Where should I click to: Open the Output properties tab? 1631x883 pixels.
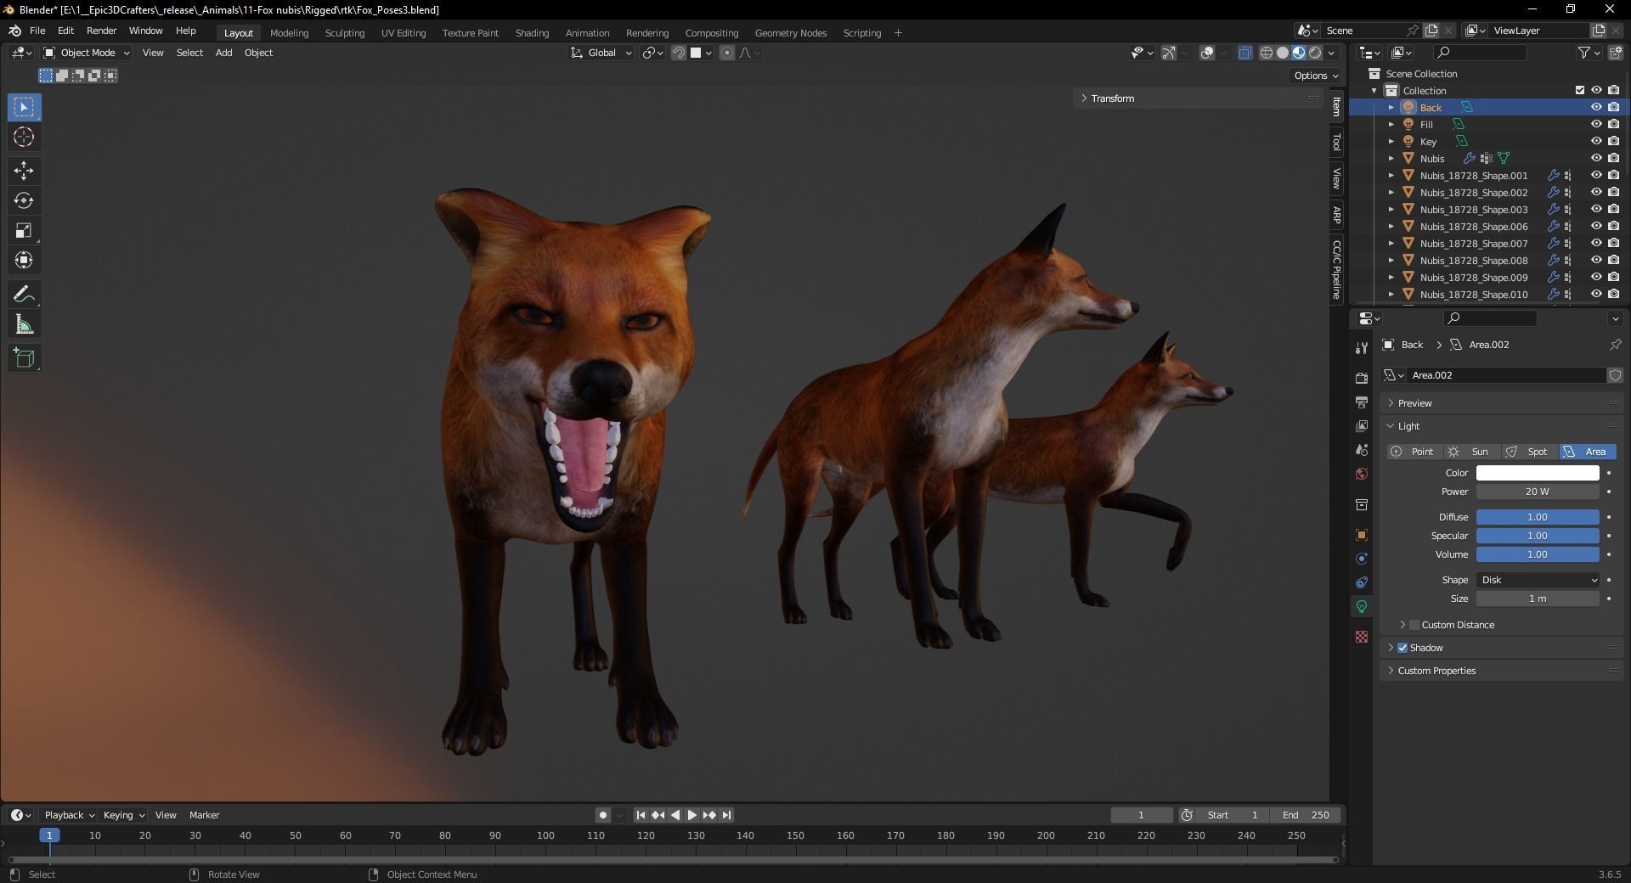click(1362, 402)
